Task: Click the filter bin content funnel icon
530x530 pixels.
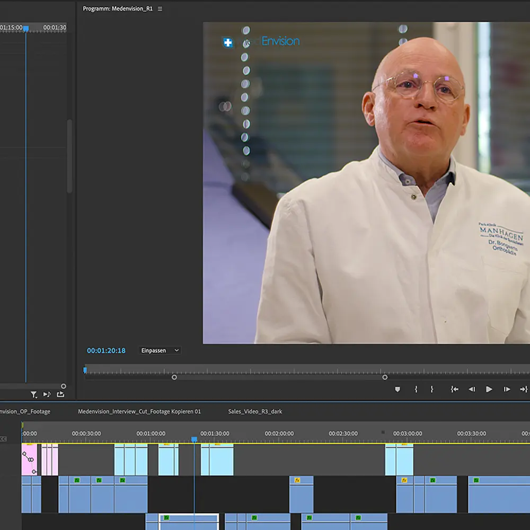Action: click(x=34, y=395)
